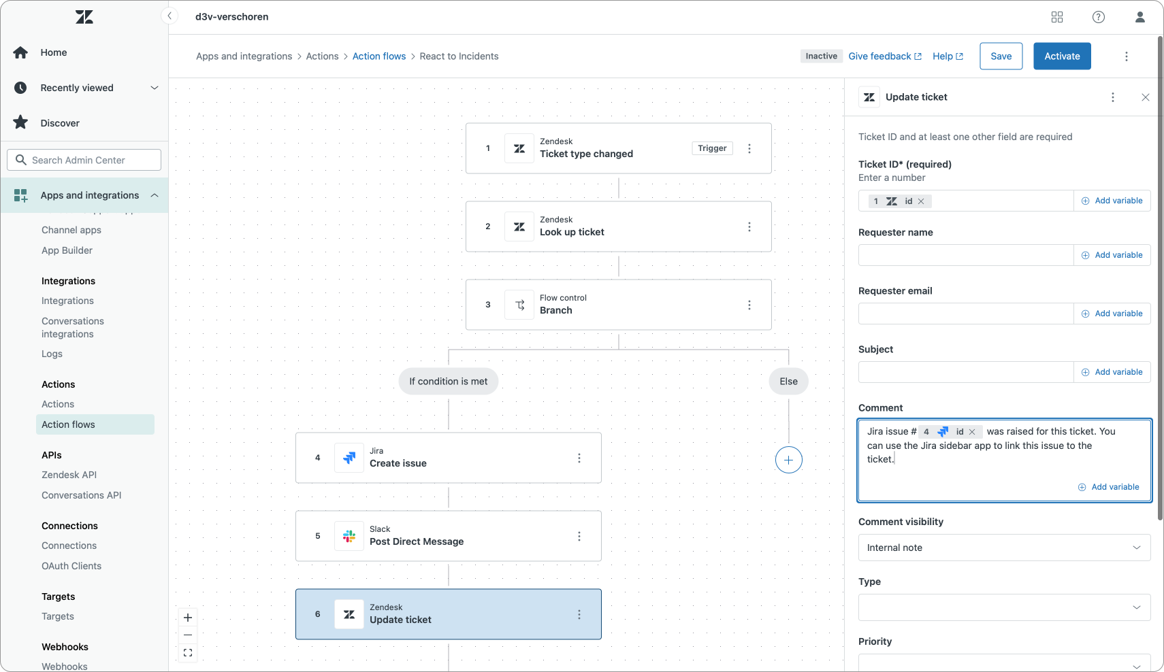The height and width of the screenshot is (672, 1164).
Task: Open options for Look up ticket step
Action: [749, 226]
